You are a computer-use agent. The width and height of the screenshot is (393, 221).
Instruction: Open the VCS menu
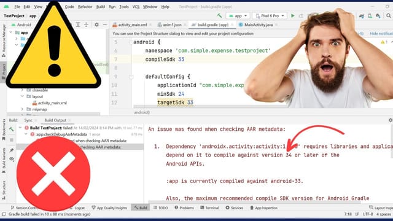coord(136,7)
